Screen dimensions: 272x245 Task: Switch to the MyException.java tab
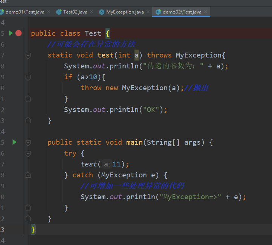click(125, 12)
